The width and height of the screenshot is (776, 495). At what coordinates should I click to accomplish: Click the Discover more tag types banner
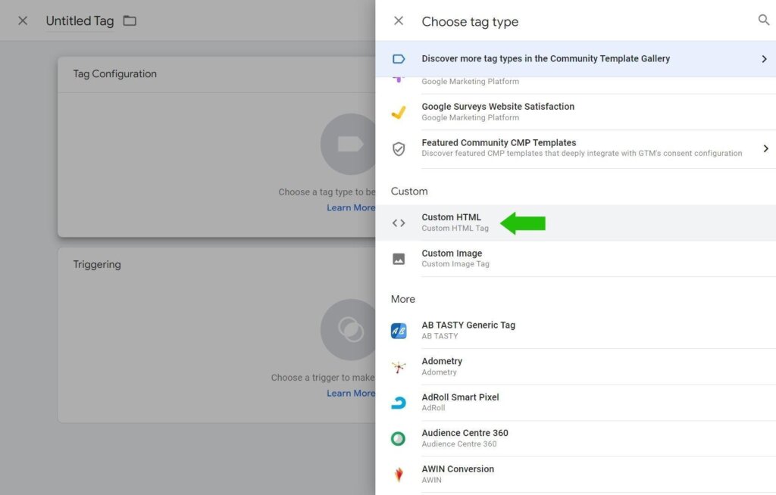[x=546, y=58]
